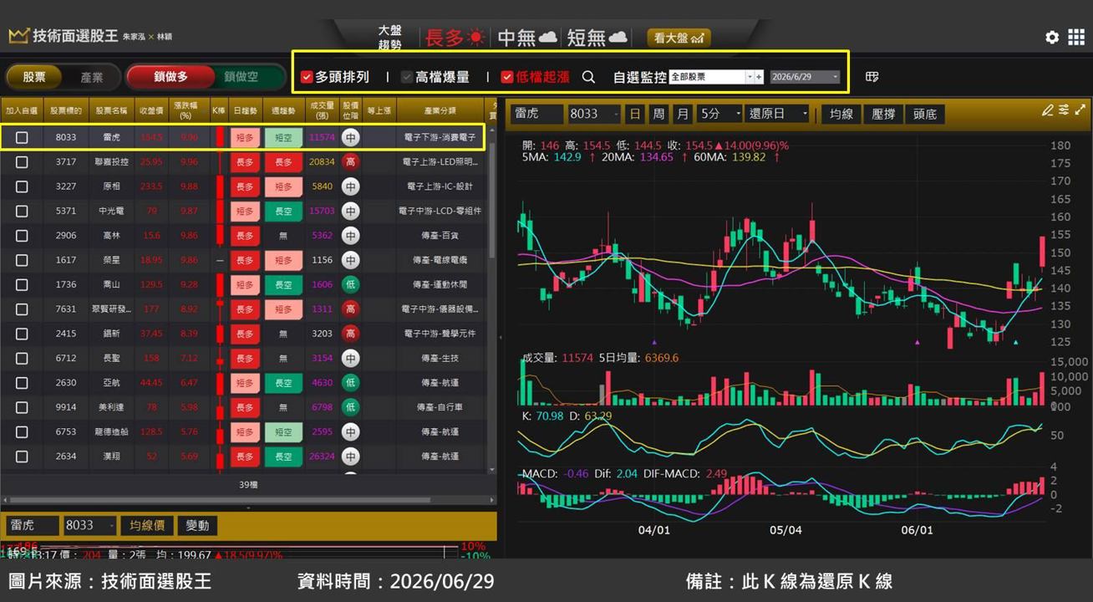Open the 2026/6/29 date dropdown
Viewport: 1093px width, 602px height.
pos(805,77)
